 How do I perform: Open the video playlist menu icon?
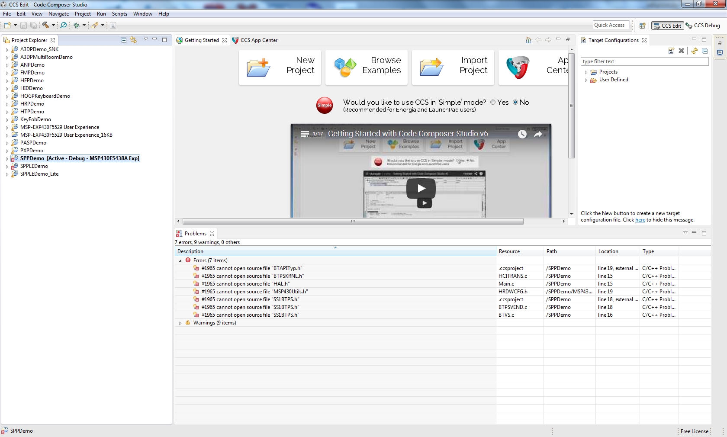(x=305, y=134)
